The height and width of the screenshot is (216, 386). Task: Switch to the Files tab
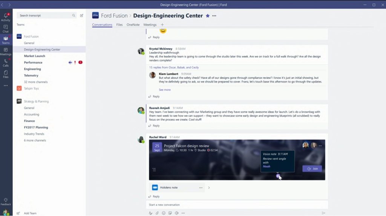[x=119, y=25]
